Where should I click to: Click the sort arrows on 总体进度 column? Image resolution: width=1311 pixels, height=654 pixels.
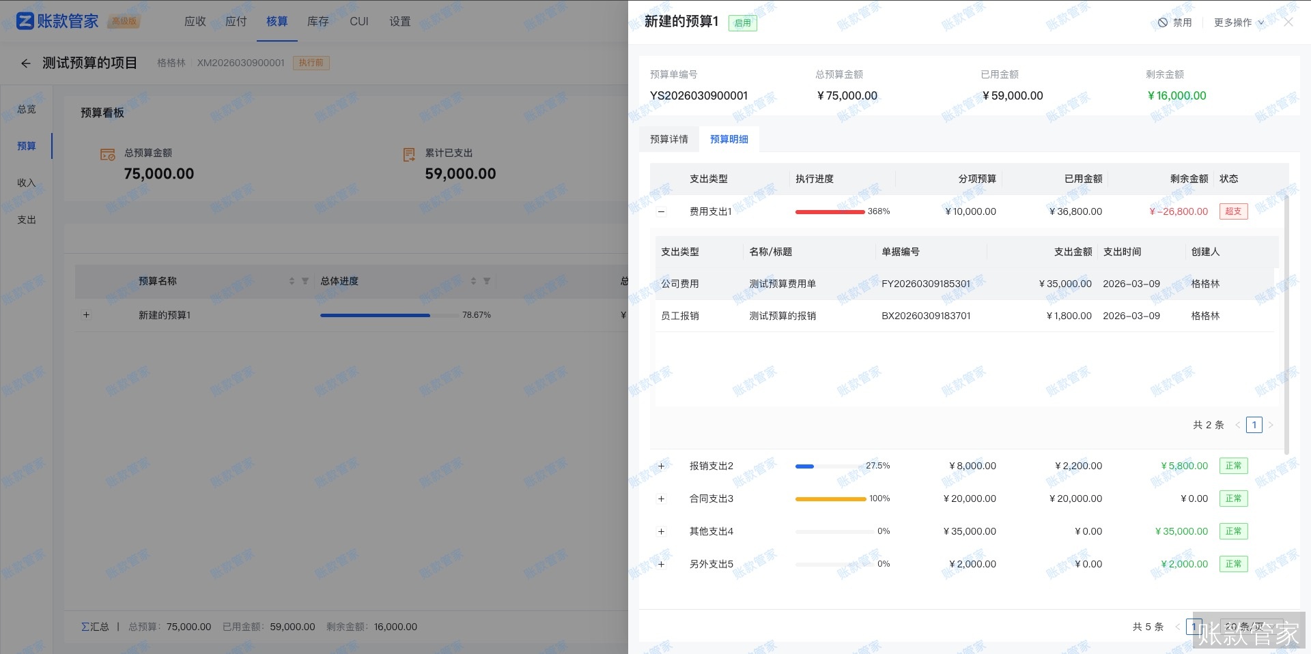(472, 281)
